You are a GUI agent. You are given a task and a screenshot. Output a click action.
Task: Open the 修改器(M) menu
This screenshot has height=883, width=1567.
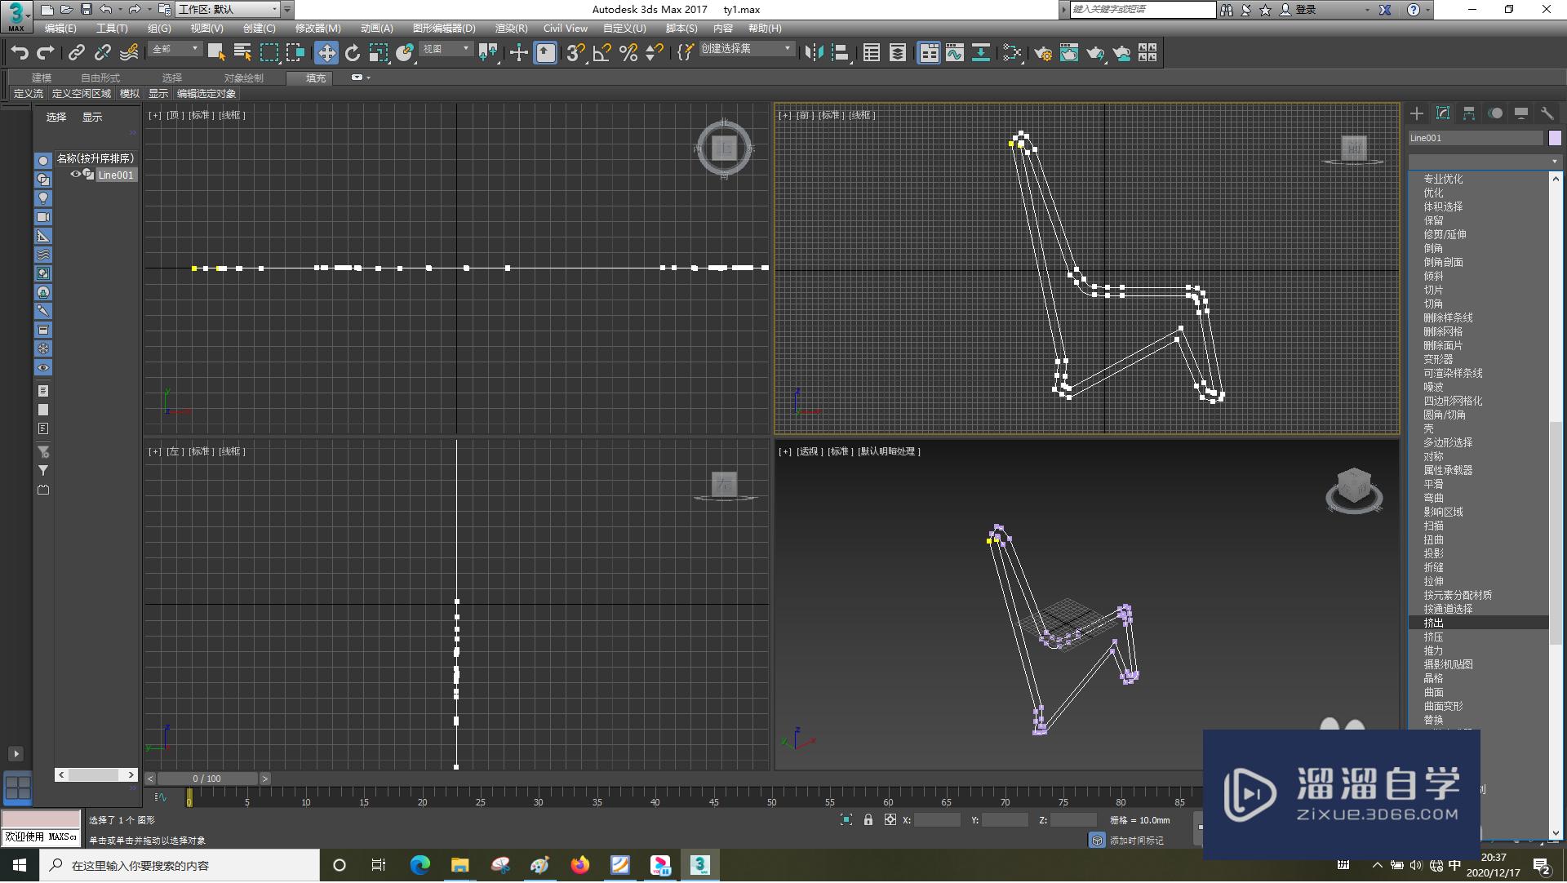tap(318, 29)
